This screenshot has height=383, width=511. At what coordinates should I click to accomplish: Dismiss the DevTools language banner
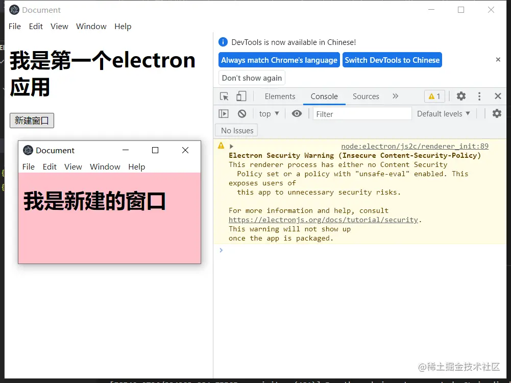coord(498,60)
